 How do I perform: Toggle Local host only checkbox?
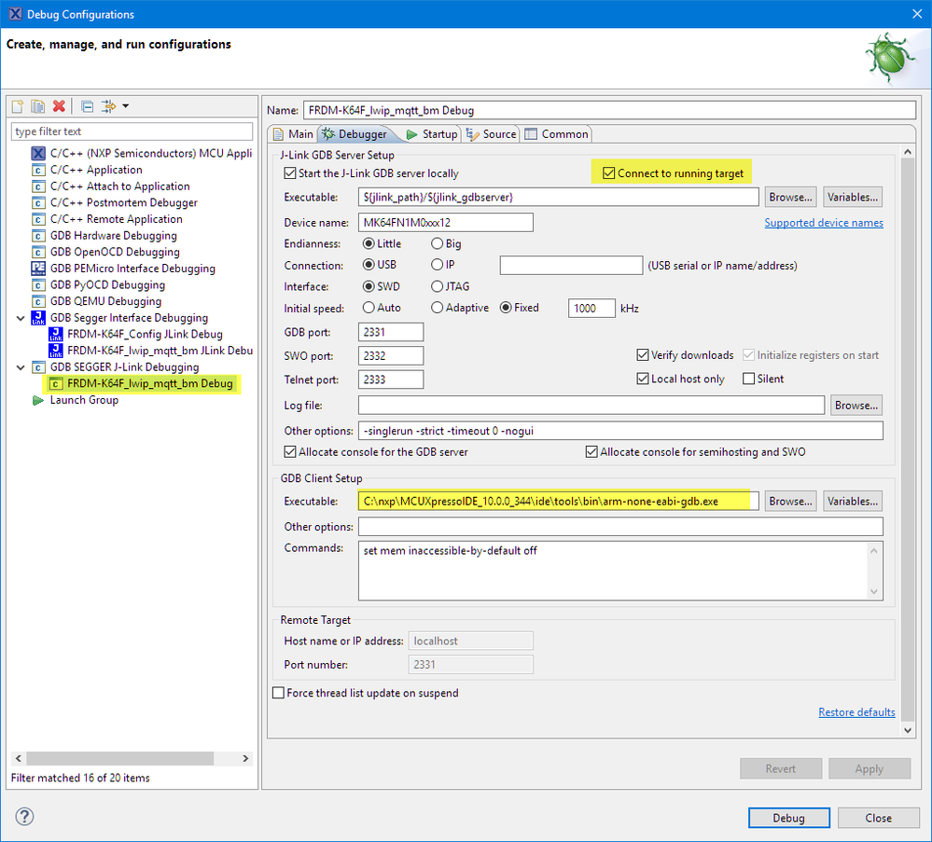pyautogui.click(x=643, y=380)
